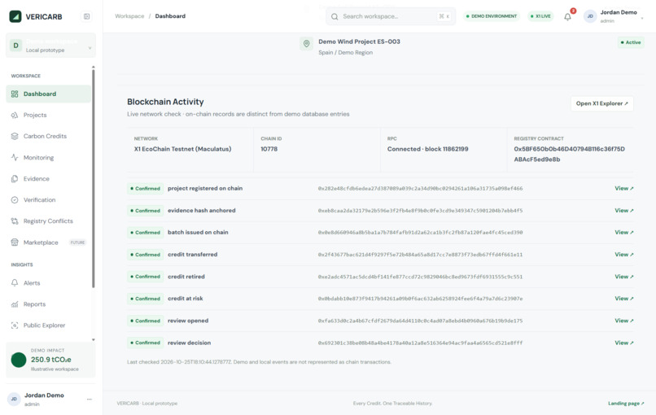Click the Registry Conflicts icon
The height and width of the screenshot is (415, 656).
coord(15,221)
